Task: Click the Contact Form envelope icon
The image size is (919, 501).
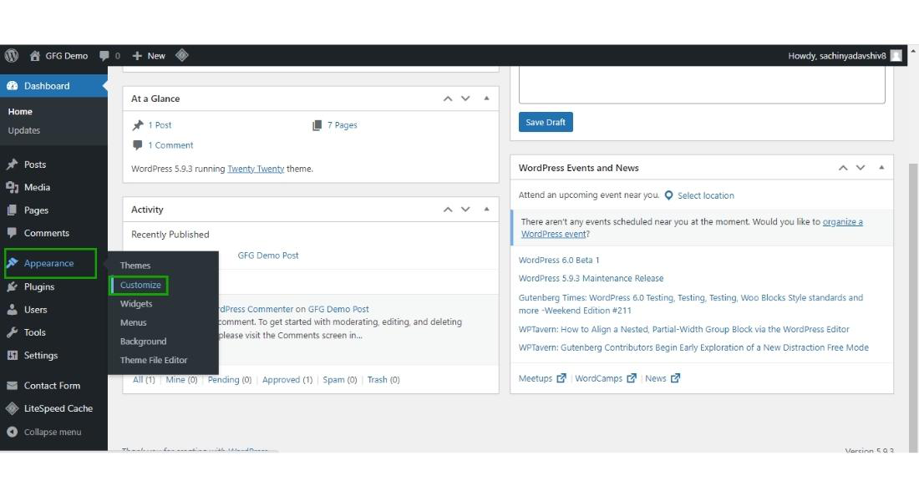Action: click(13, 386)
